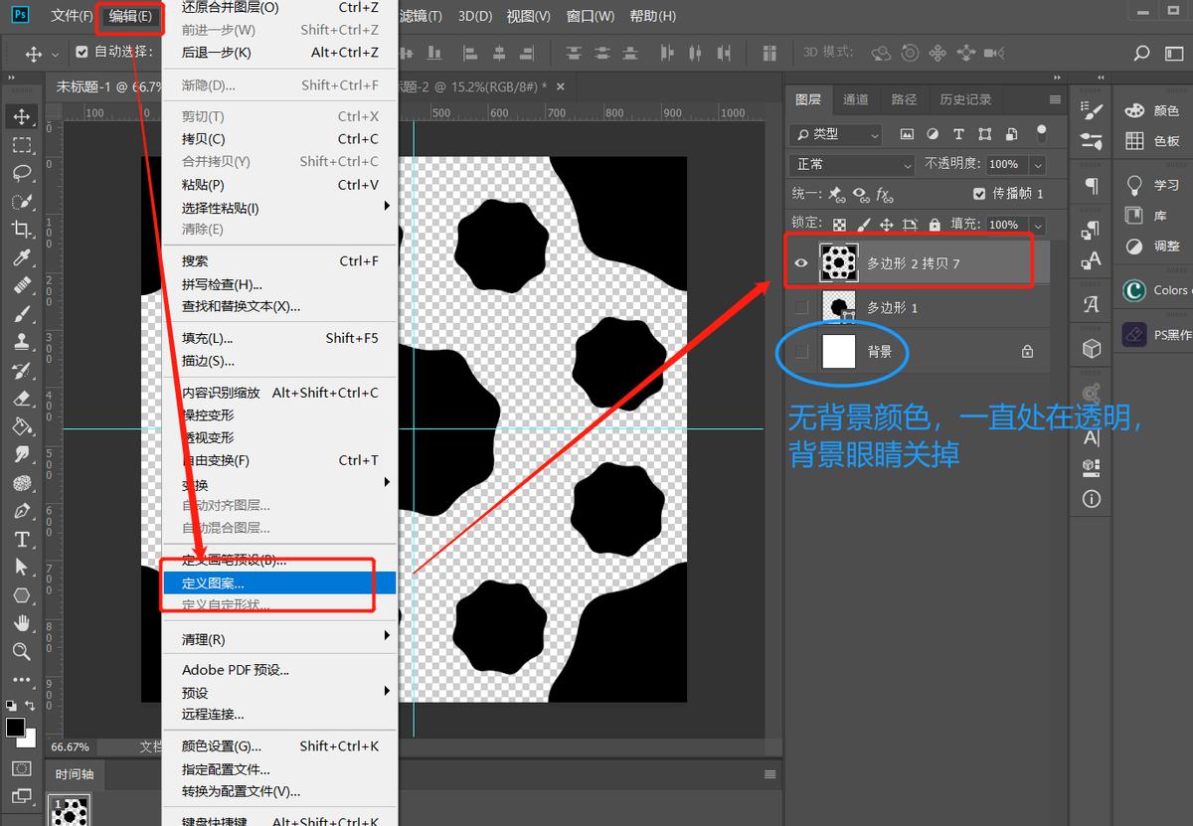Click the foreground color swatch
1193x826 pixels.
click(17, 727)
